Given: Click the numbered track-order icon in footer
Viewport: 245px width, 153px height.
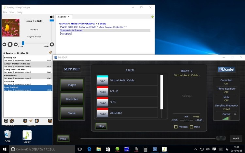Looking at the screenshot, I should [x=50, y=121].
